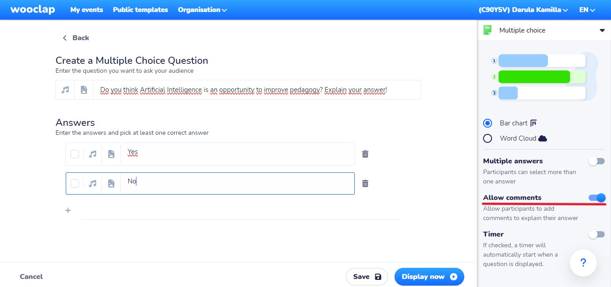Add a new answer with the plus icon

68,210
